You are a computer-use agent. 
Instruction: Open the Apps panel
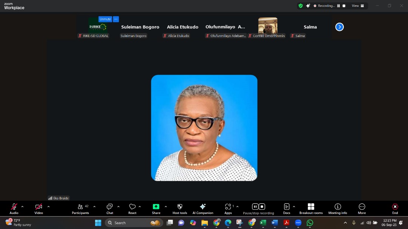(228, 209)
